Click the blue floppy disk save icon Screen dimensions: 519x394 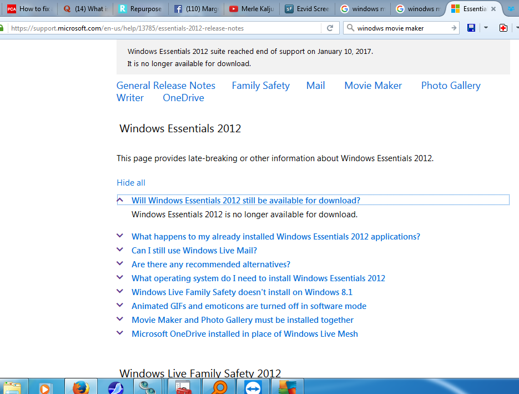click(471, 28)
